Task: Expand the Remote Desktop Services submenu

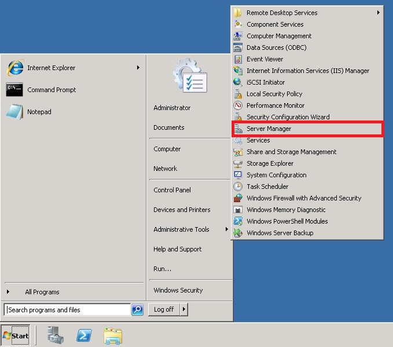Action: tap(379, 13)
